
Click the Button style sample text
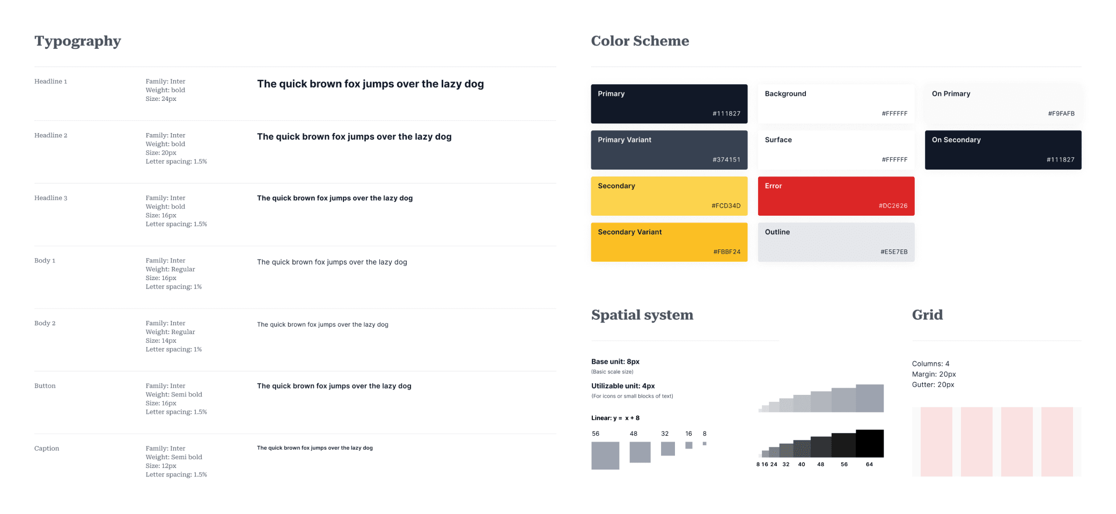[x=334, y=386]
